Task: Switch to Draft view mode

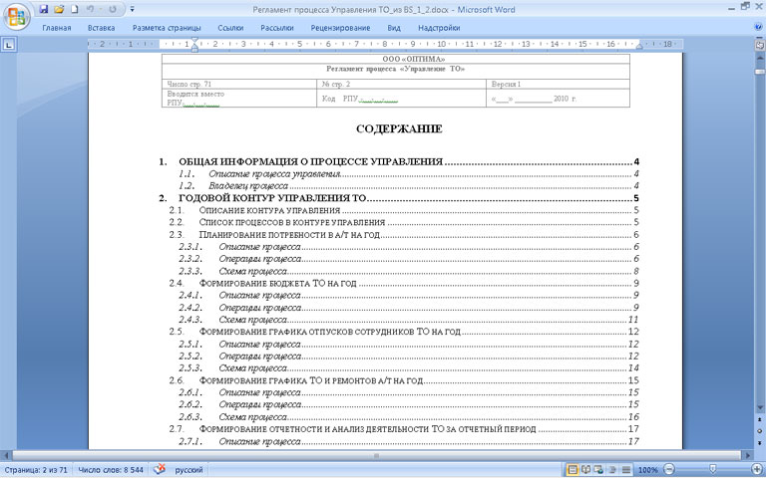Action: click(x=625, y=469)
